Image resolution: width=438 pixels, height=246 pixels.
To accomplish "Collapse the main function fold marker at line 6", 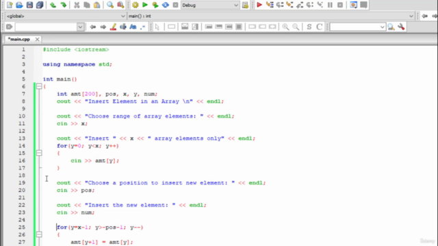I will 39,87.
